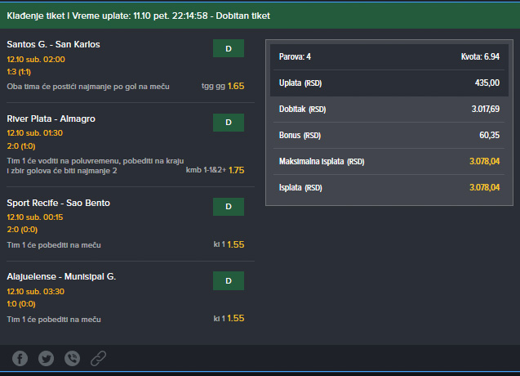Click the green ticket header bar
Viewport: 520px width, 376px height.
(260, 16)
